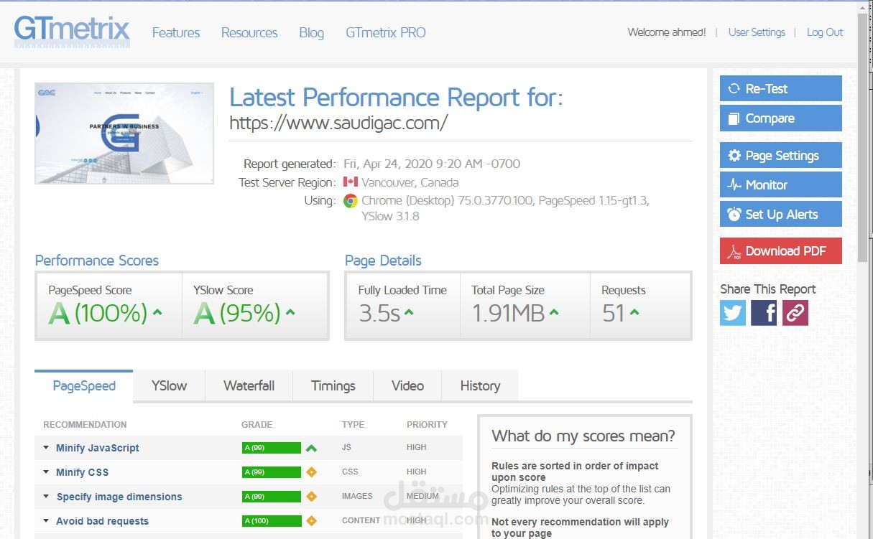Sort by the GRADE column header
The width and height of the screenshot is (873, 539).
pos(257,425)
